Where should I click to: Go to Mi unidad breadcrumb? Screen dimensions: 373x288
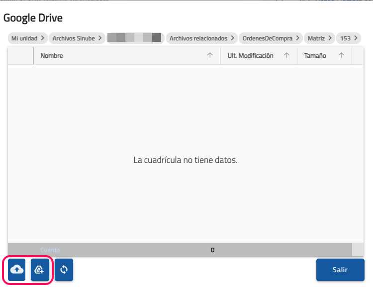[x=28, y=38]
